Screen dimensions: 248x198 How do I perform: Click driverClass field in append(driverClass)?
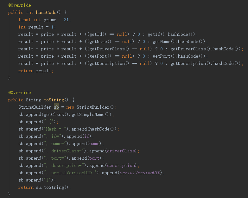tap(121, 151)
